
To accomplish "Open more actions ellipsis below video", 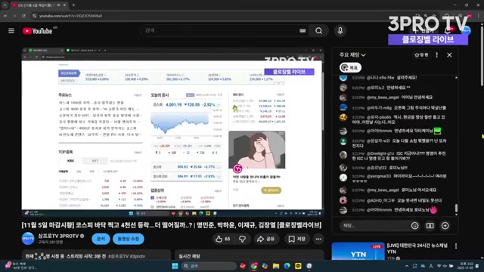I will tap(318, 239).
